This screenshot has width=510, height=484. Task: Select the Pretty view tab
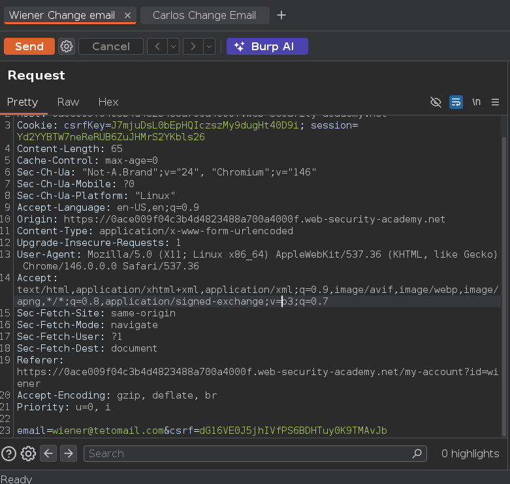click(x=22, y=102)
